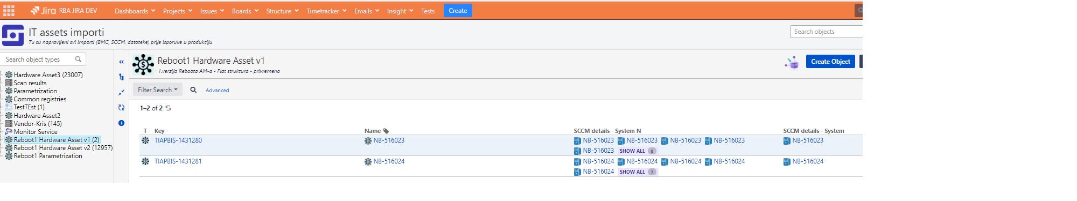Click the tree hierarchy view icon
Image resolution: width=1077 pixels, height=201 pixels.
(121, 77)
